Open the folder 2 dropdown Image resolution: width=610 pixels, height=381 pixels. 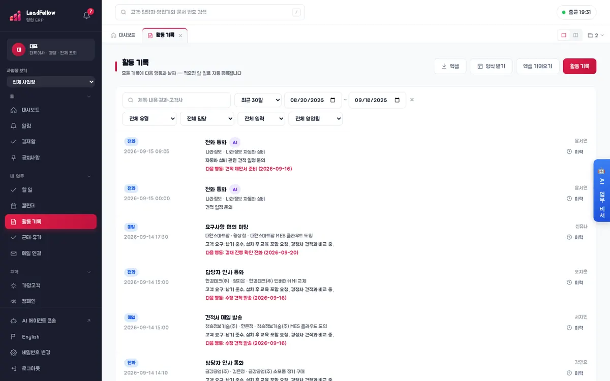coord(596,36)
